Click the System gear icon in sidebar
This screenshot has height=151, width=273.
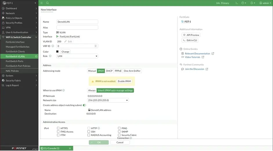(x=3, y=76)
